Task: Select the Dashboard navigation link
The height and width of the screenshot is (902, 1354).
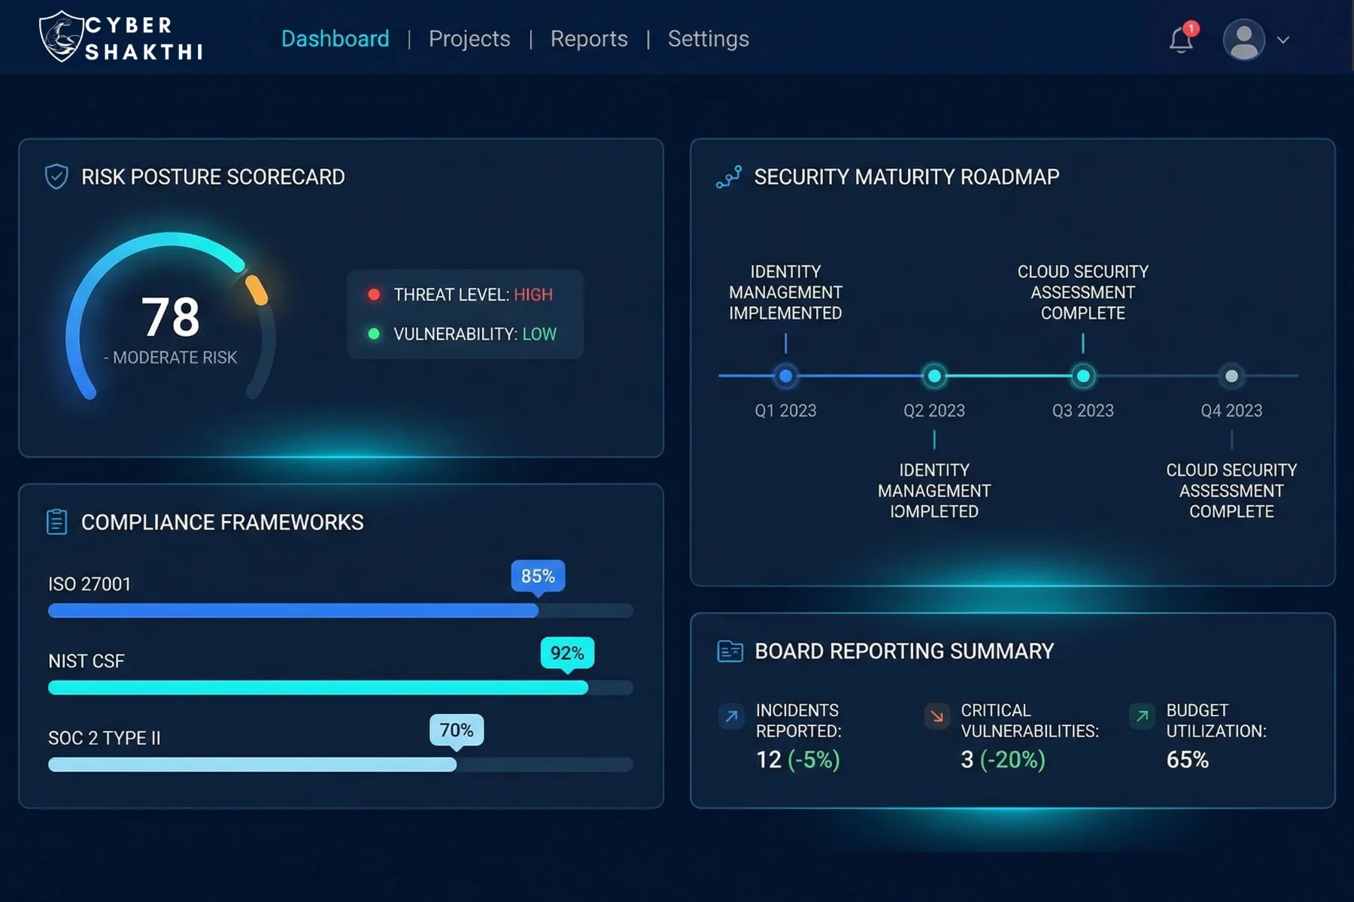Action: 335,39
